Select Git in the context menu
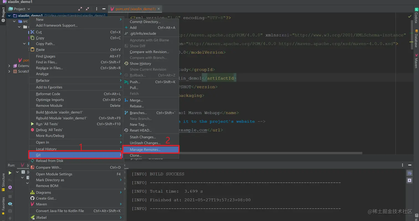 (x=76, y=155)
